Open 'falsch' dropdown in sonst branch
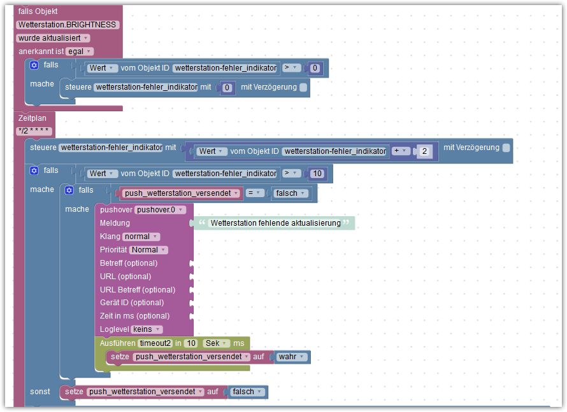Viewport: 567px width, 412px height. click(x=248, y=392)
